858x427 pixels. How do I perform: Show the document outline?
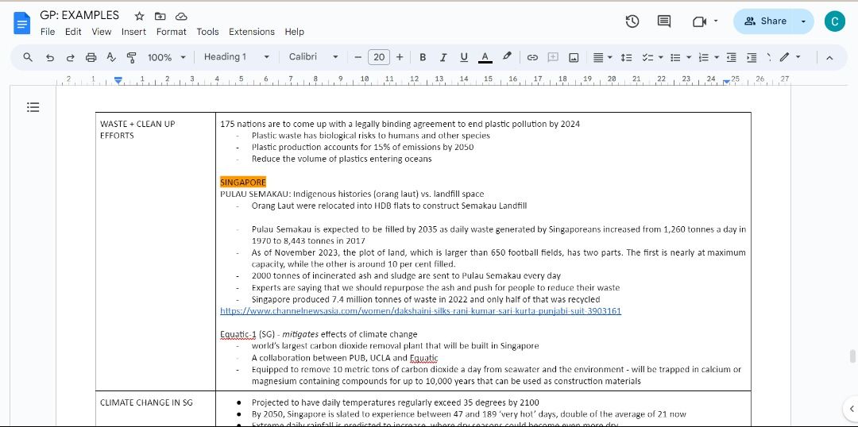[33, 107]
